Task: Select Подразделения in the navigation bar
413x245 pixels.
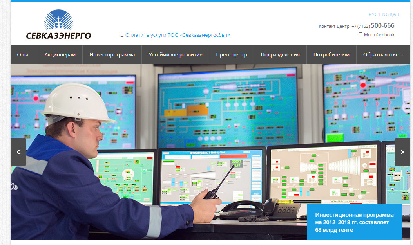Action: (x=280, y=55)
